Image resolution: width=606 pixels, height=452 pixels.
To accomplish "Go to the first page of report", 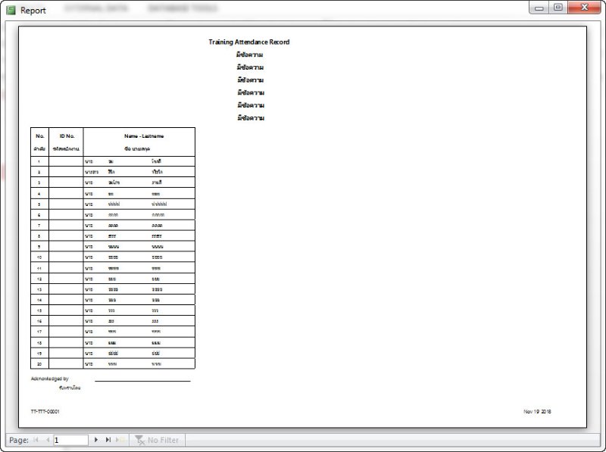I will [37, 439].
